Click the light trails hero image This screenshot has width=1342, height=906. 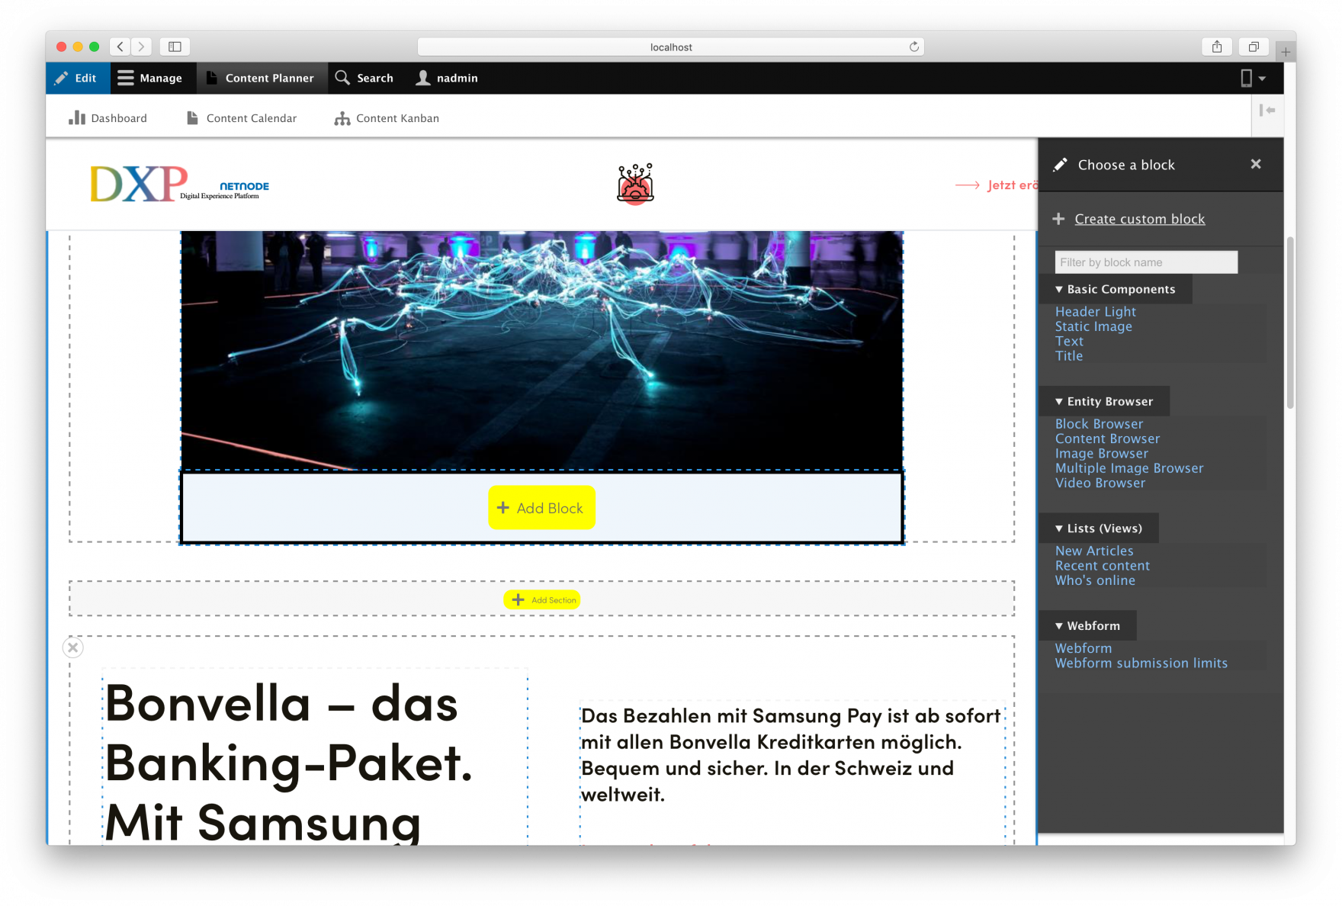pos(542,350)
